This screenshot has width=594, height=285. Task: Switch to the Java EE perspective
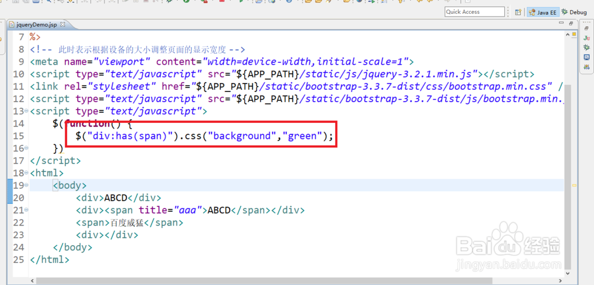(543, 12)
